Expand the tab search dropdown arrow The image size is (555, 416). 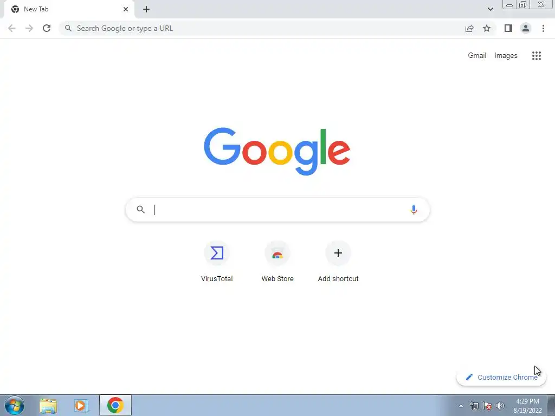tap(490, 9)
